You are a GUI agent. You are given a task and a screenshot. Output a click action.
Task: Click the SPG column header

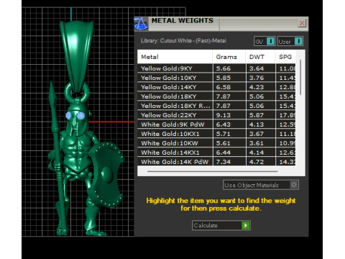pos(285,57)
